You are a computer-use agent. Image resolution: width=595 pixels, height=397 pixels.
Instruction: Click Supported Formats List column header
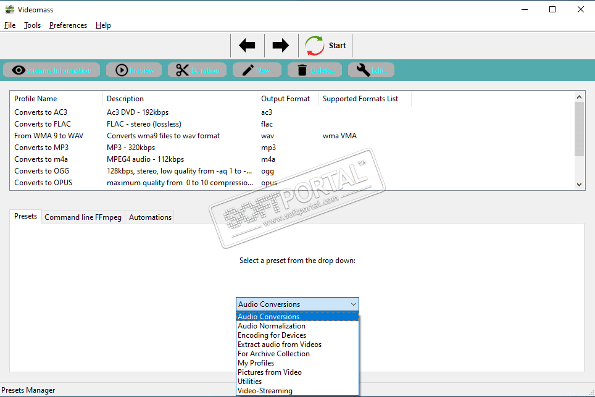point(365,99)
